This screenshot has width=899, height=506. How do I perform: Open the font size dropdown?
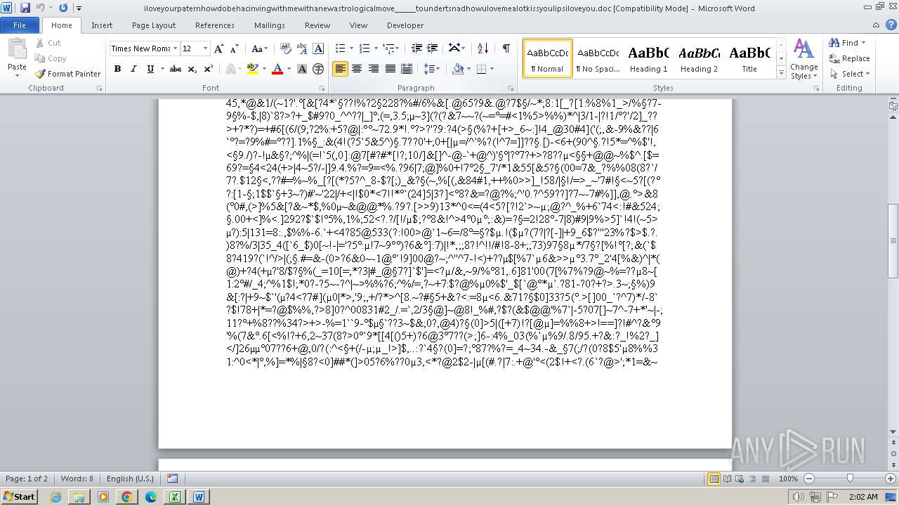[205, 48]
